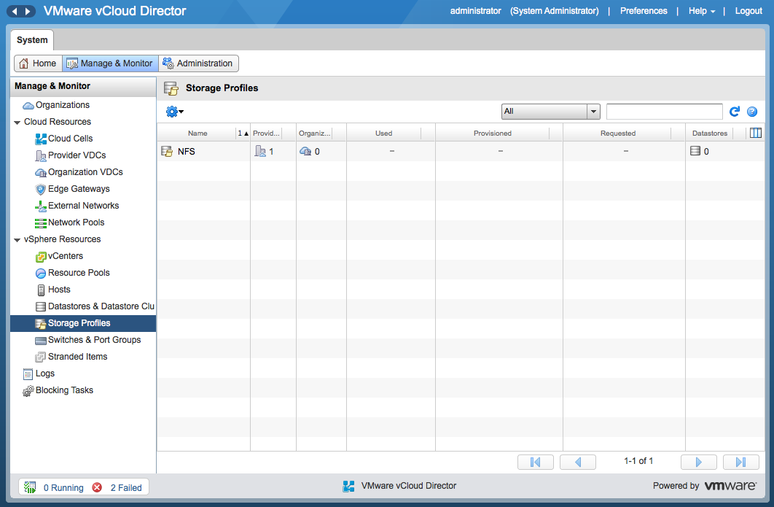The width and height of the screenshot is (774, 507).
Task: Sort by the Datastores column header
Action: (x=710, y=133)
